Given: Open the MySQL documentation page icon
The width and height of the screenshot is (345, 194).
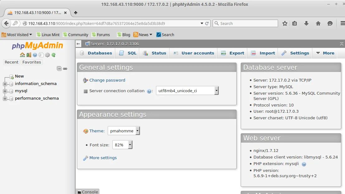Looking at the screenshot, I should (x=41, y=55).
